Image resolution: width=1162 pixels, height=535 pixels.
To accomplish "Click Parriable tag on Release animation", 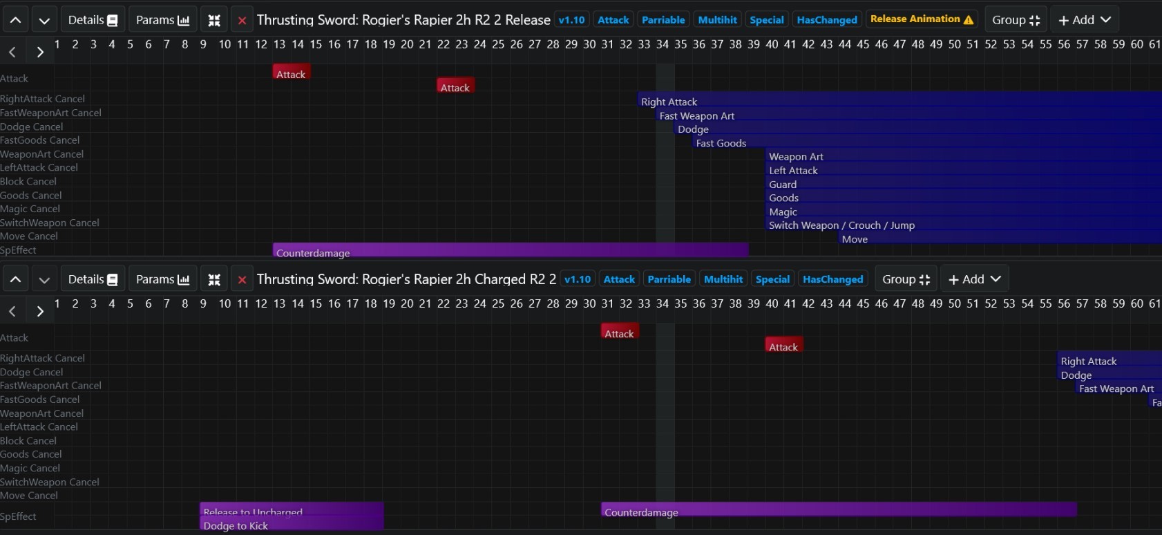I will [663, 20].
